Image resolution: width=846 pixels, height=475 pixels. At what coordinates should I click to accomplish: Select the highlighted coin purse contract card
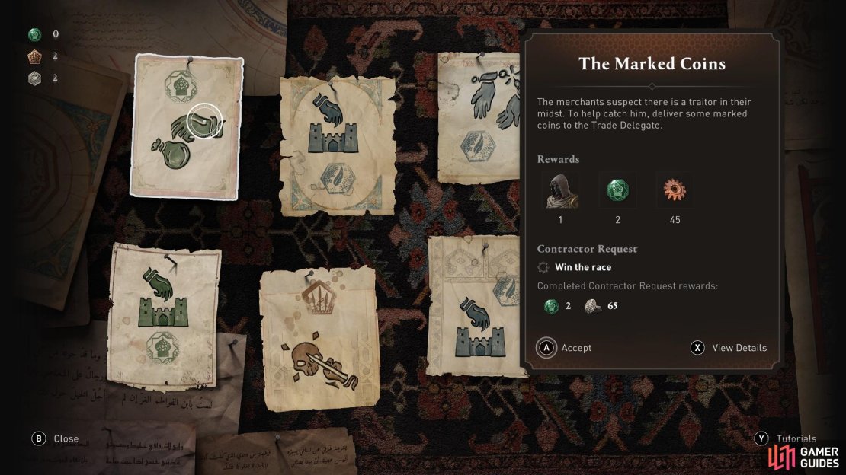pos(186,127)
